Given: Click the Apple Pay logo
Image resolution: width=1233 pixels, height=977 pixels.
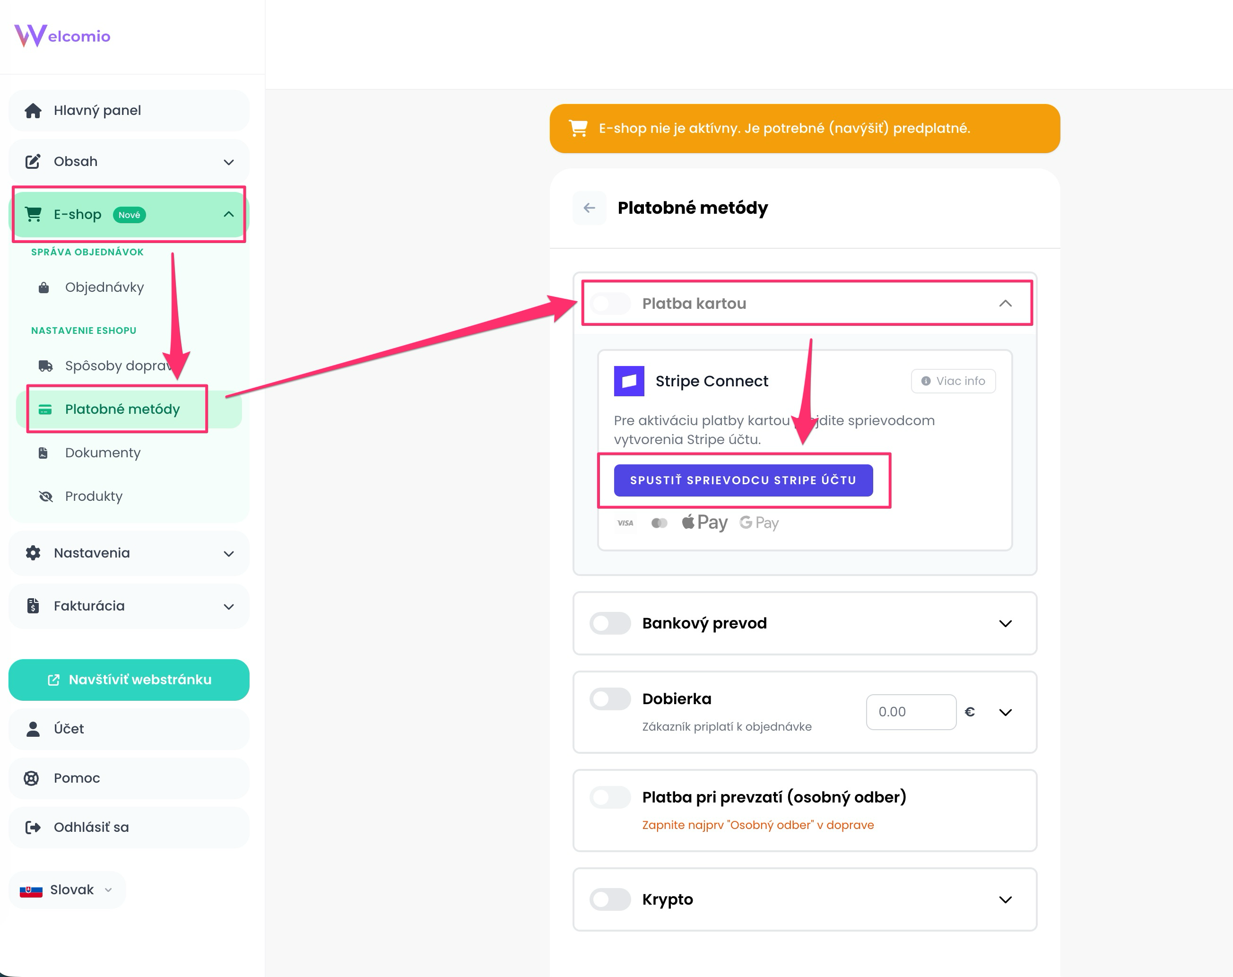Looking at the screenshot, I should point(704,522).
